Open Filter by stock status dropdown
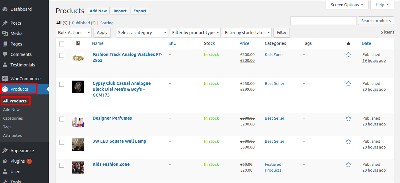This screenshot has height=183, width=400. pyautogui.click(x=247, y=33)
